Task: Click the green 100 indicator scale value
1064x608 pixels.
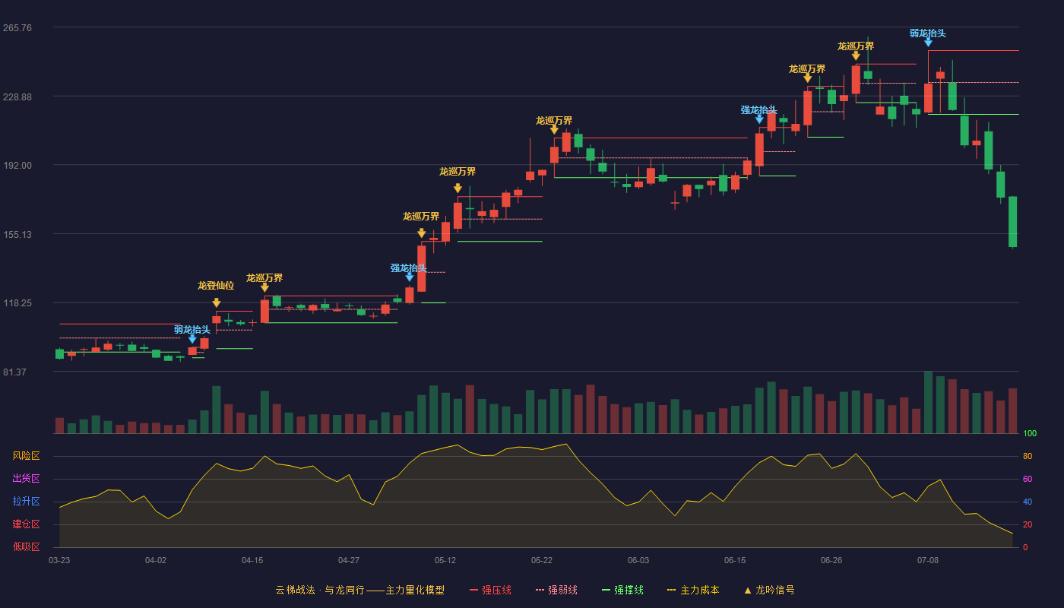Action: 1030,434
